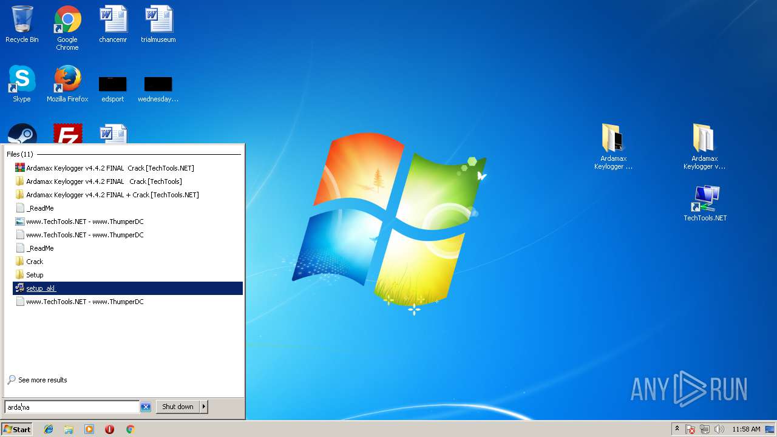Launch Google Chrome from the desktop shortcut
777x437 pixels.
[67, 28]
